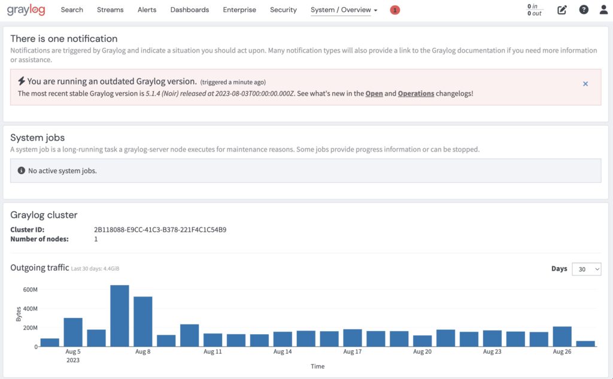Image resolution: width=613 pixels, height=379 pixels.
Task: Click the Aug 17 axis label
Action: [352, 351]
